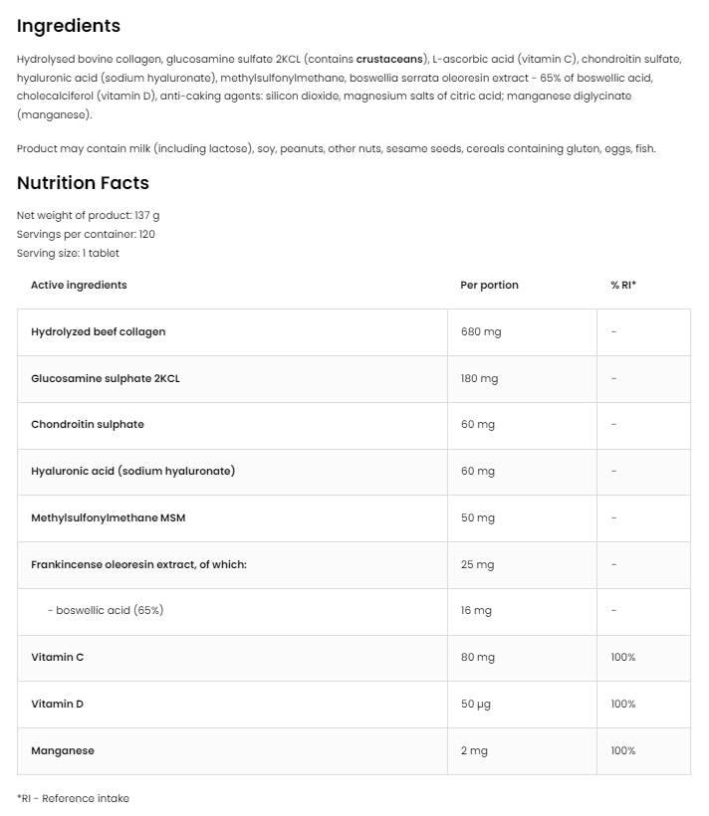Select the Vitamin D row label
The height and width of the screenshot is (816, 709).
(x=58, y=704)
